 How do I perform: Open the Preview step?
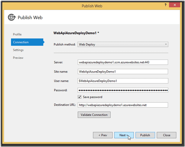coord(18,58)
